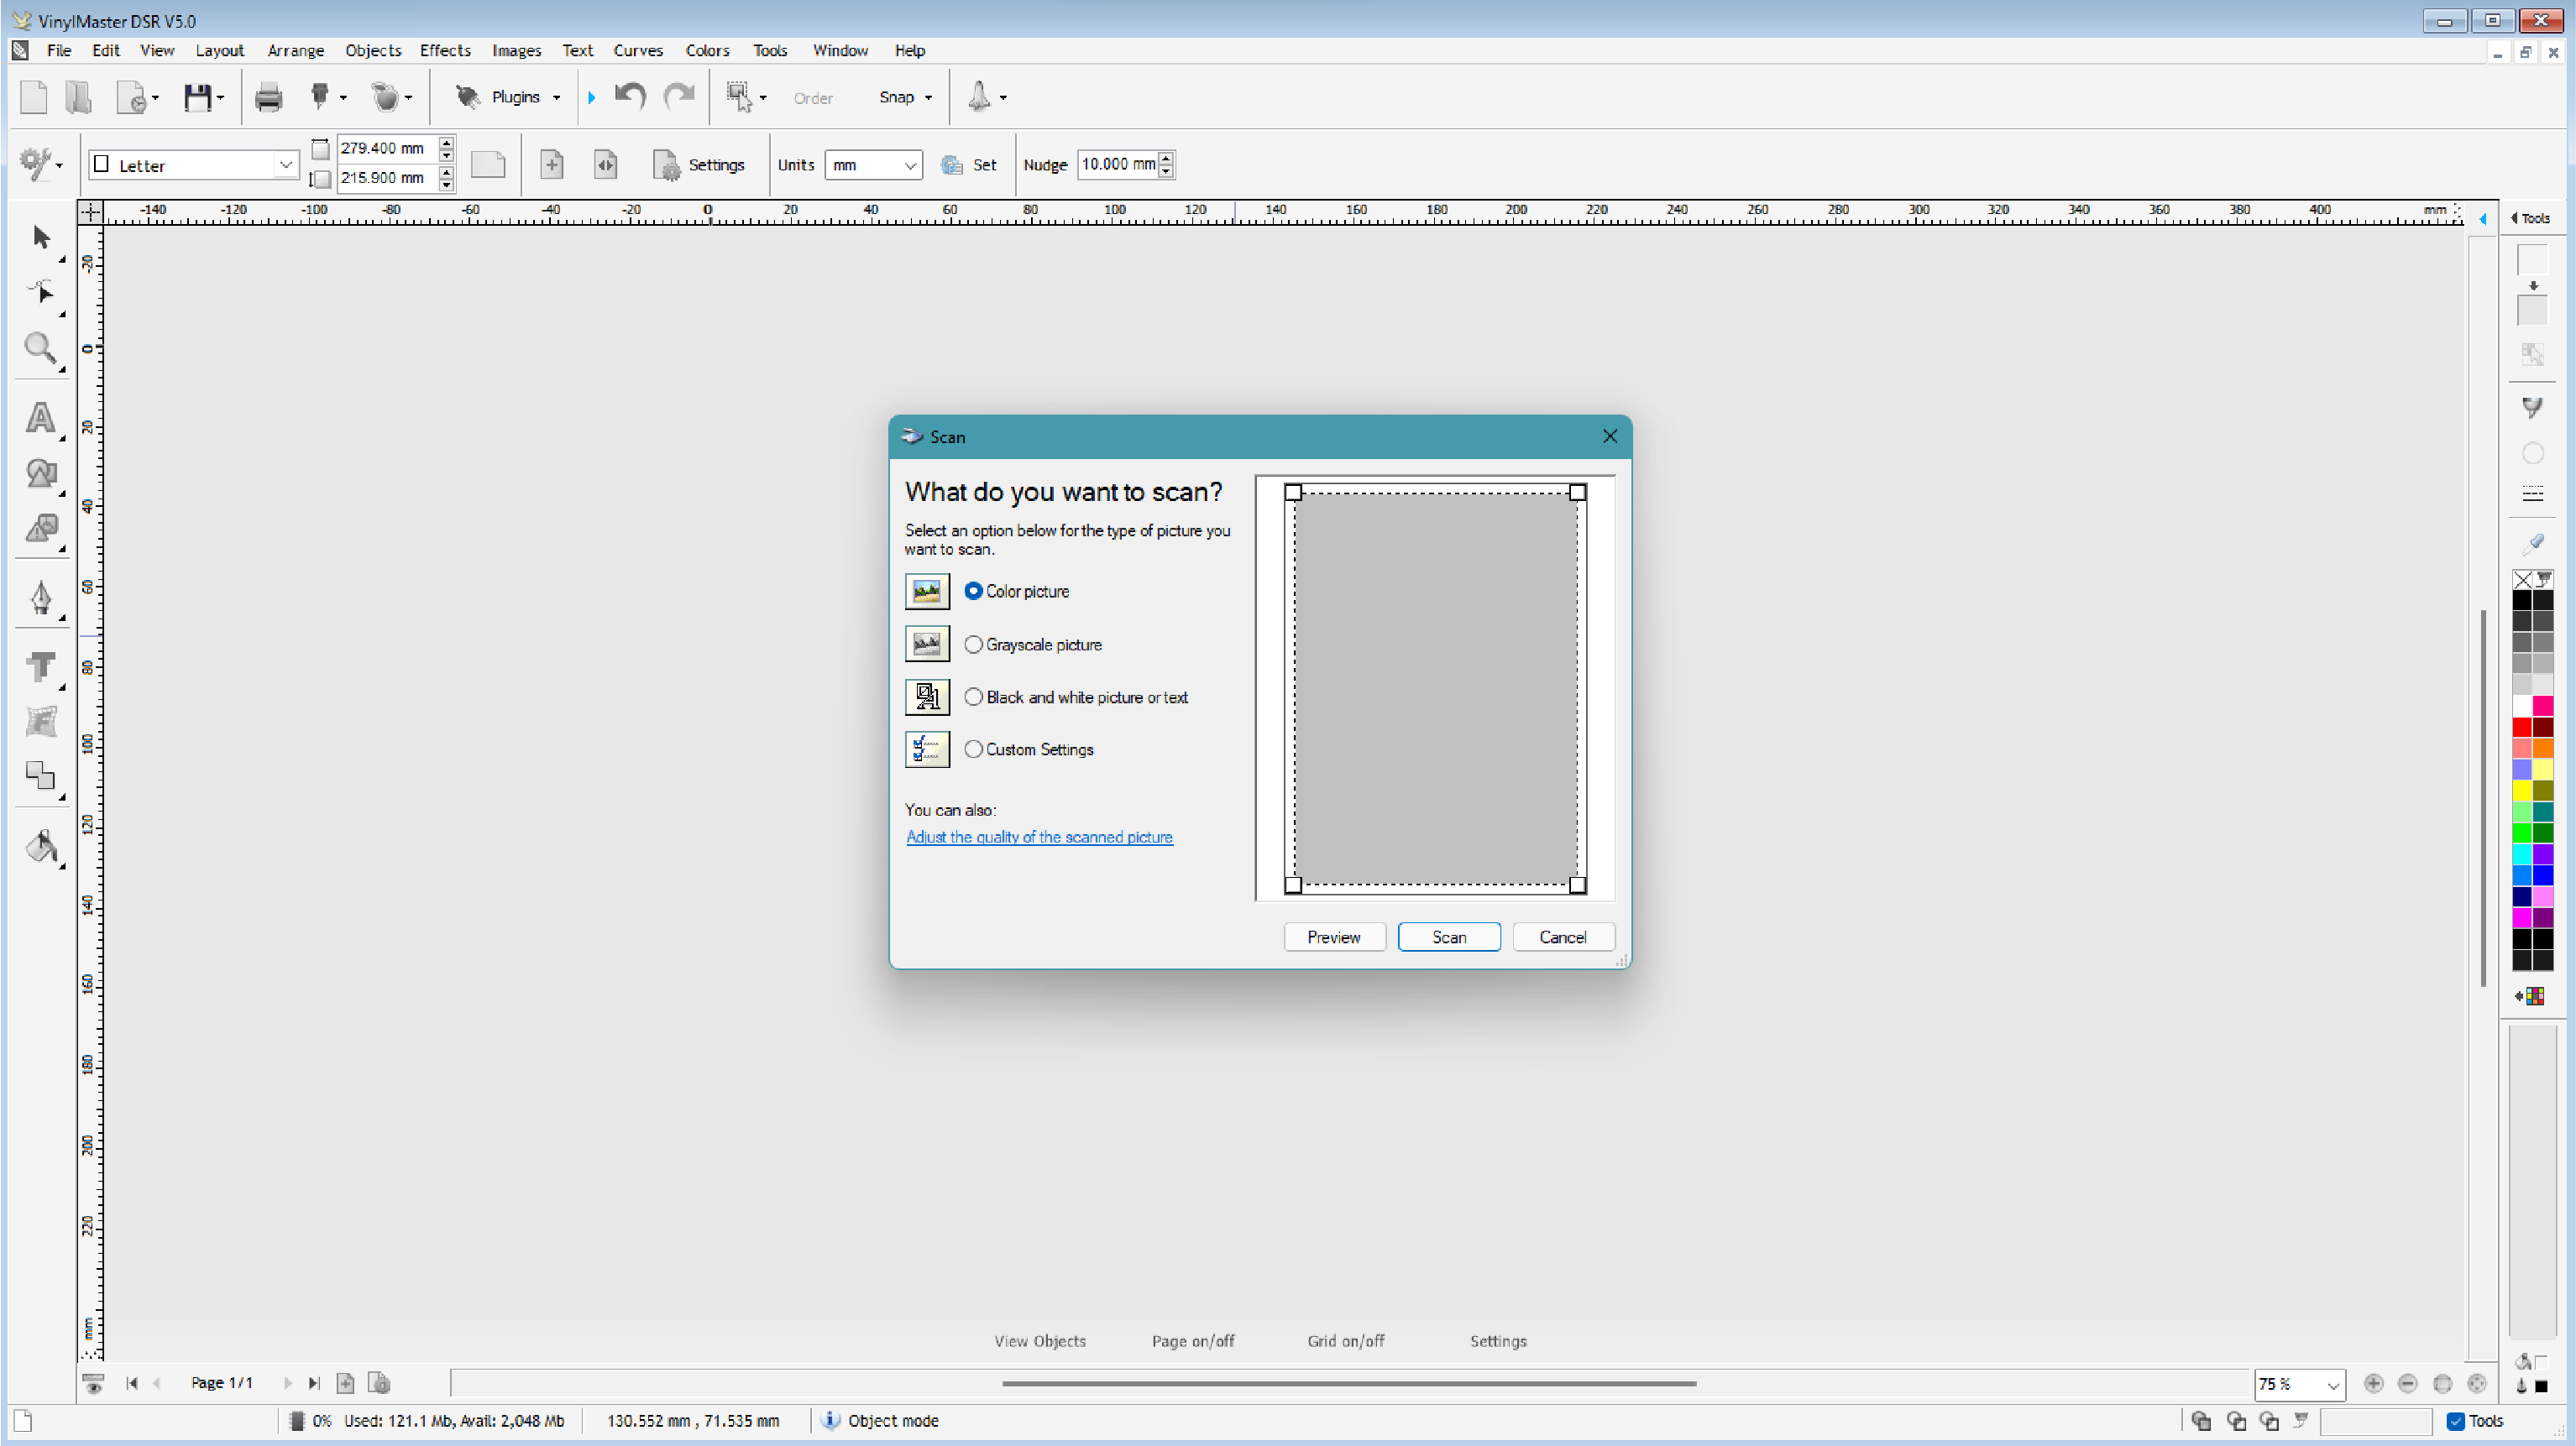The width and height of the screenshot is (2576, 1446).
Task: Click the page height 215.900 mm field
Action: (x=386, y=178)
